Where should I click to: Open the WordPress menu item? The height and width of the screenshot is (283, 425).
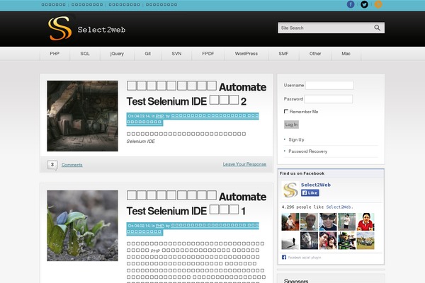coord(246,54)
